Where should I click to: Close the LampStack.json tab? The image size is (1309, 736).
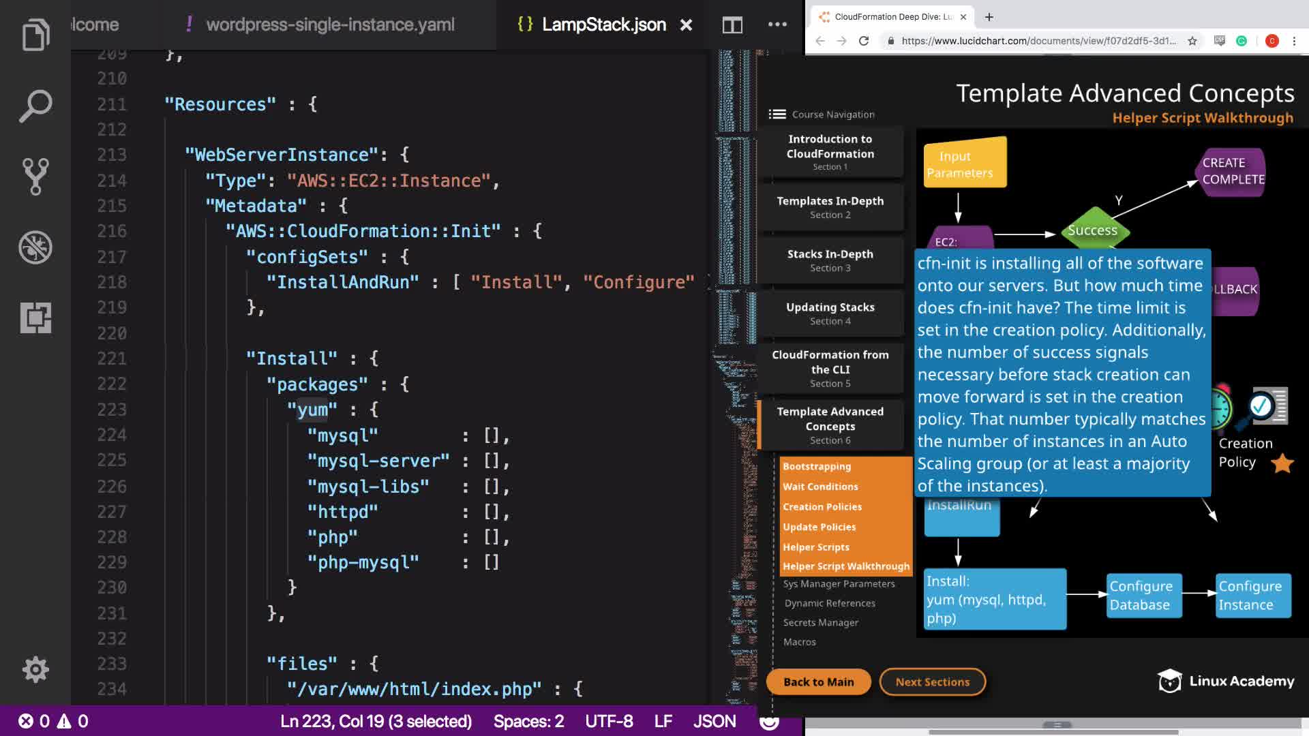coord(686,25)
